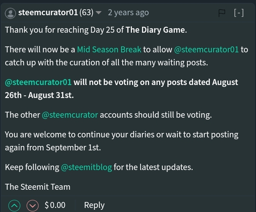This screenshot has height=212, width=256.
Task: Open the '2 years ago' timestamp permalink
Action: tap(128, 13)
